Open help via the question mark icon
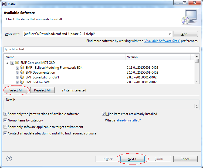Viewport: 203px width, 168px height. point(9,159)
